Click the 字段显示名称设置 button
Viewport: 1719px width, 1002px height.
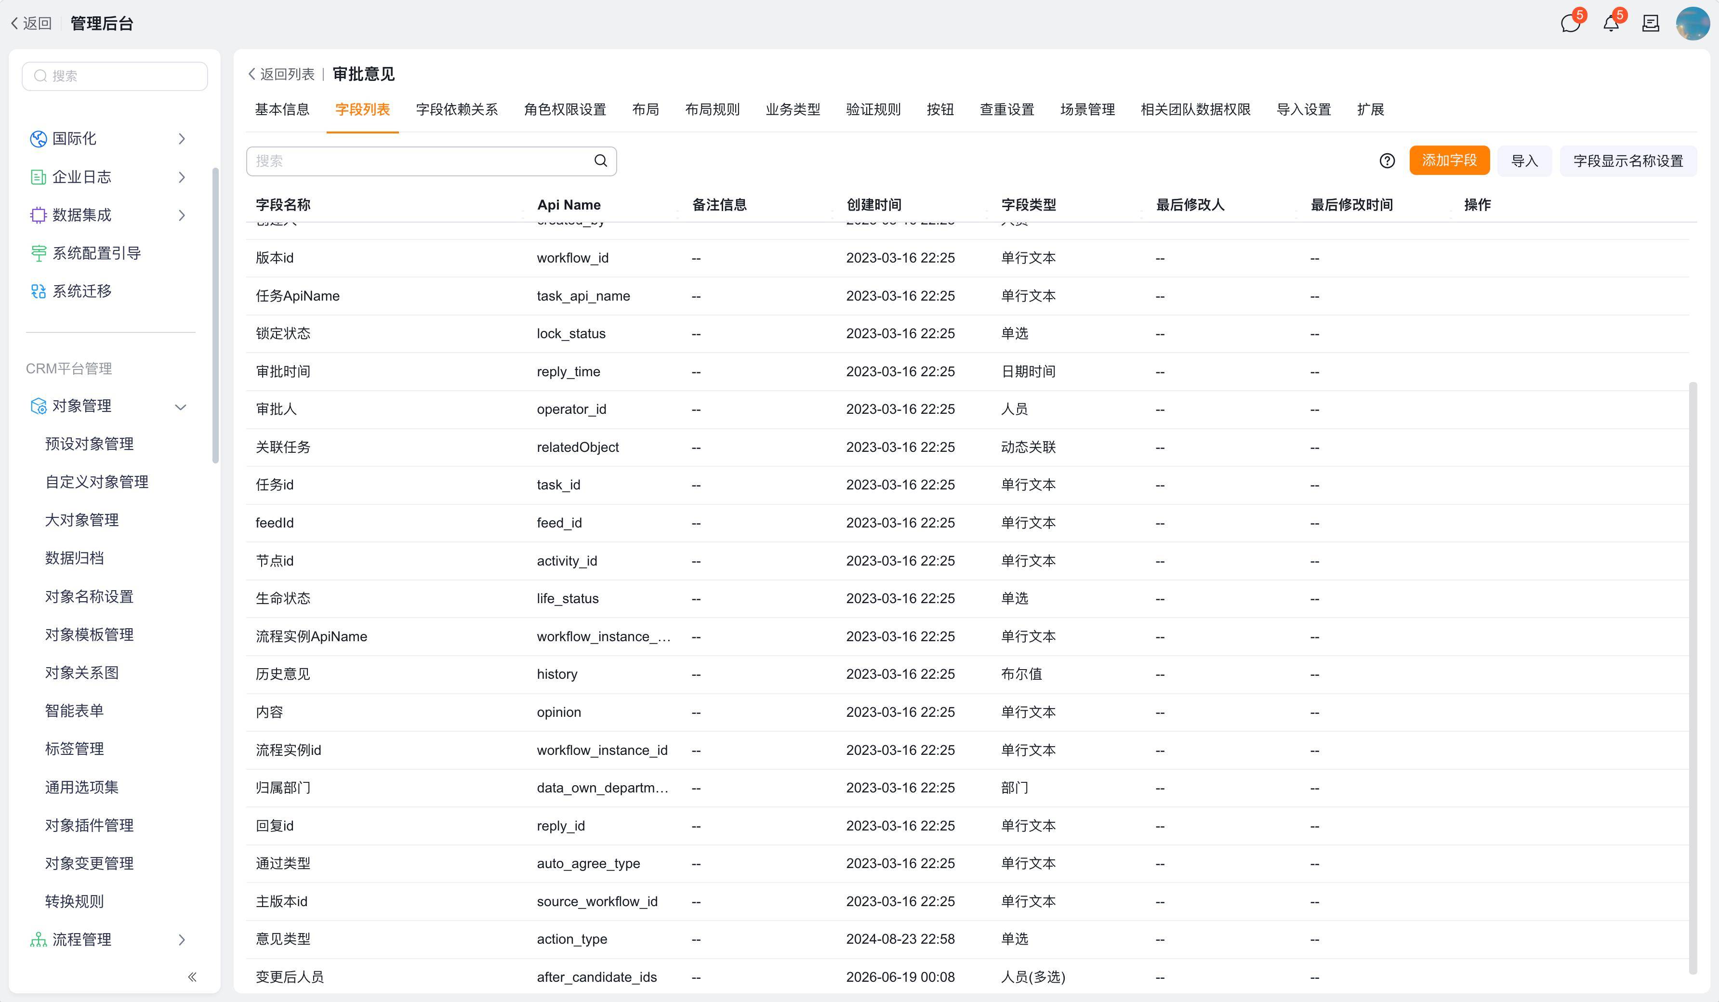[1627, 161]
